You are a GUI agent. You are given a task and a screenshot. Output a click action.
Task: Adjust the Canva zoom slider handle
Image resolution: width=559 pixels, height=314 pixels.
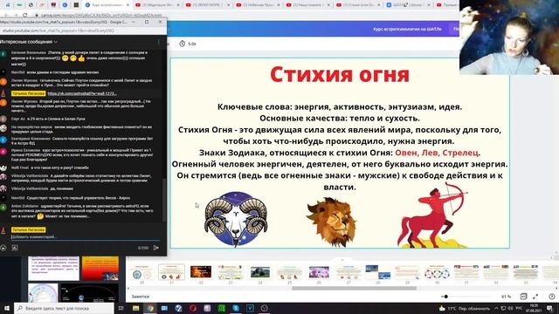coord(445,297)
